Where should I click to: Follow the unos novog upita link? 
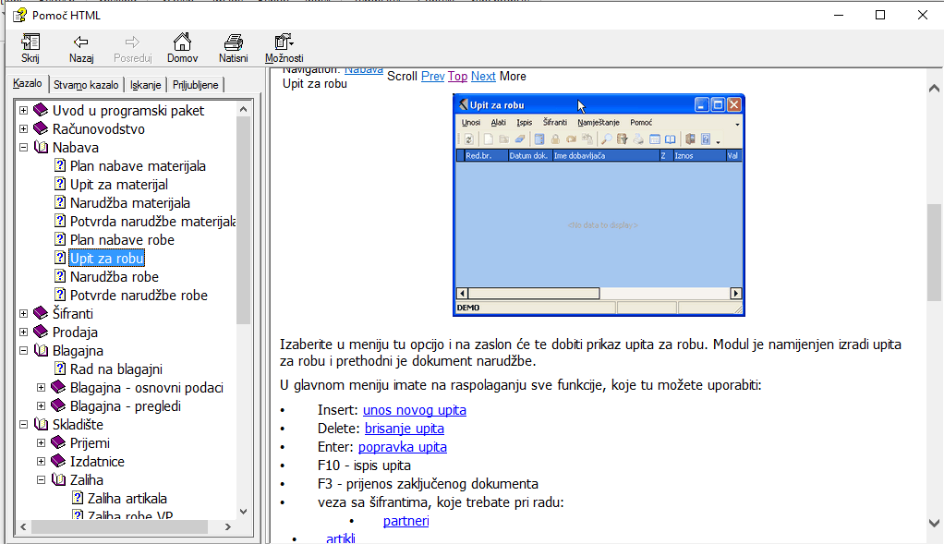coord(414,410)
